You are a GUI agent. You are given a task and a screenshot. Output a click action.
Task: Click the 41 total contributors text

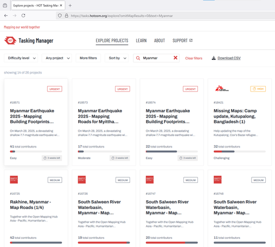click(x=23, y=146)
